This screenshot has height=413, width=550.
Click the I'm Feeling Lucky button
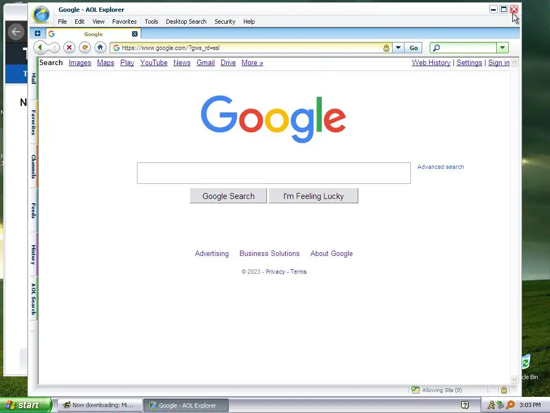(x=314, y=196)
